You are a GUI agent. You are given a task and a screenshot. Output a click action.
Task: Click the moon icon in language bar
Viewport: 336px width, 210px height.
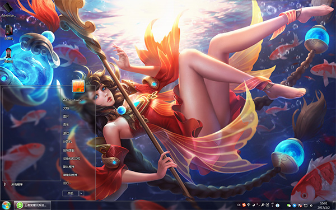pyautogui.click(x=254, y=205)
